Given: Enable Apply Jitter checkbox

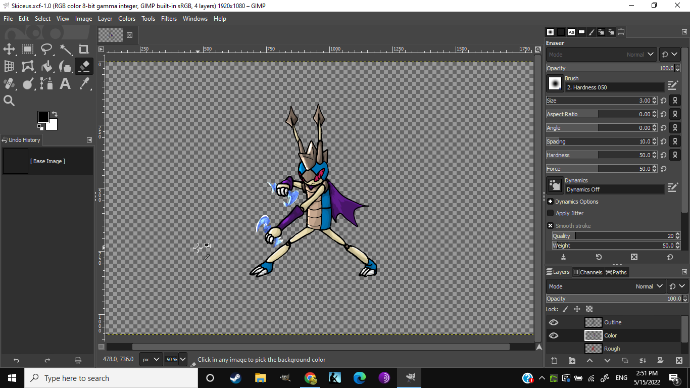Looking at the screenshot, I should pos(551,213).
